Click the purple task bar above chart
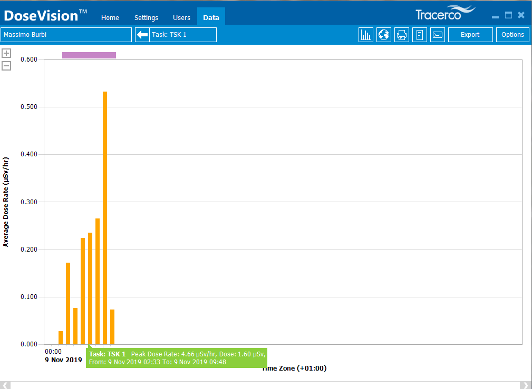This screenshot has width=532, height=389. click(x=89, y=55)
